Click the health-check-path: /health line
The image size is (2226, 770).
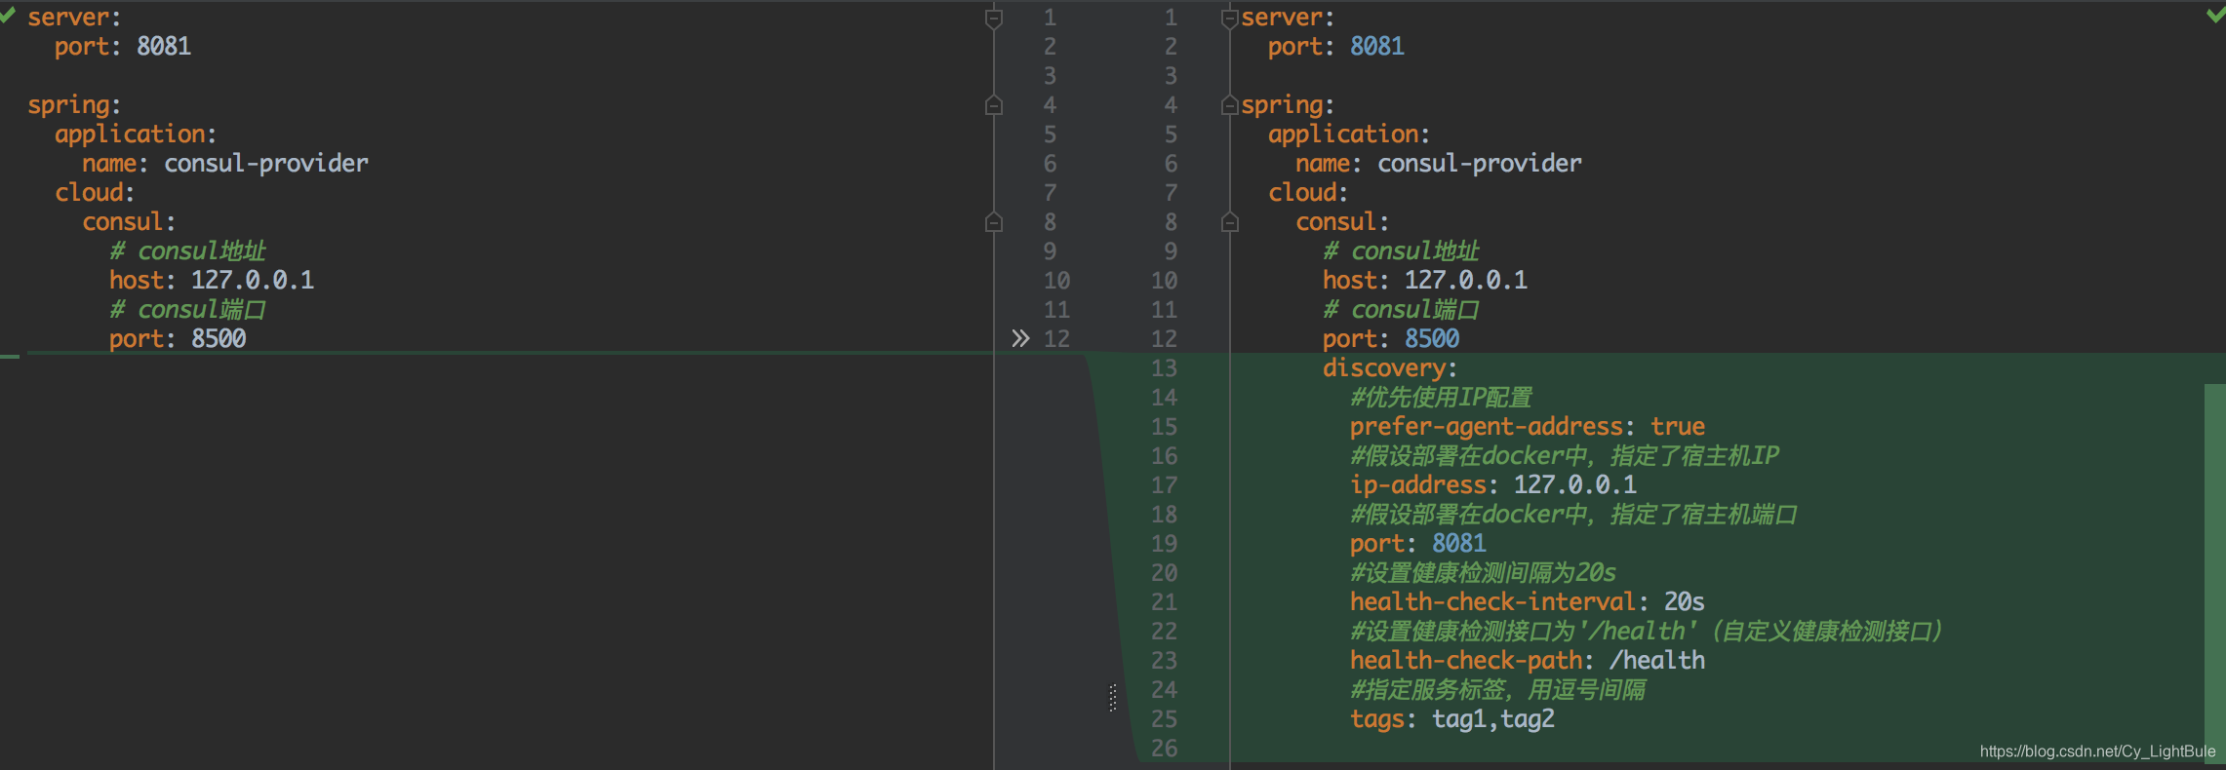(x=1528, y=660)
